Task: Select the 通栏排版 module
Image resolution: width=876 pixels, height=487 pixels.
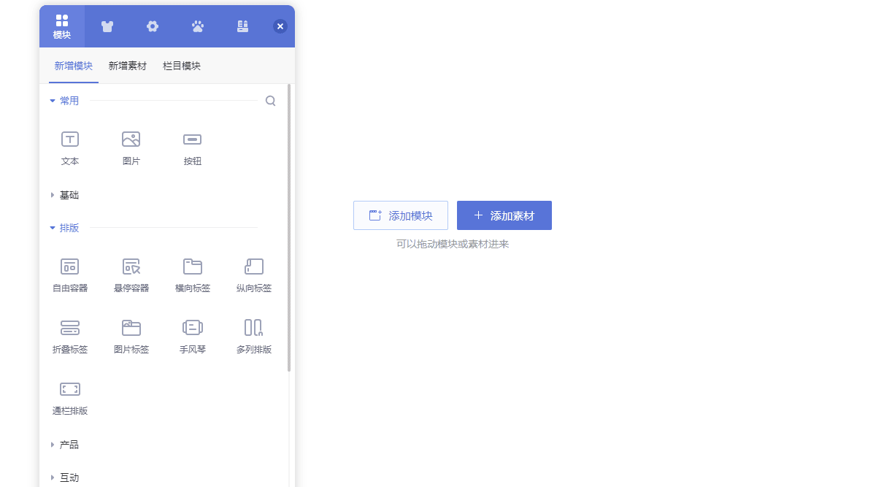Action: (70, 398)
